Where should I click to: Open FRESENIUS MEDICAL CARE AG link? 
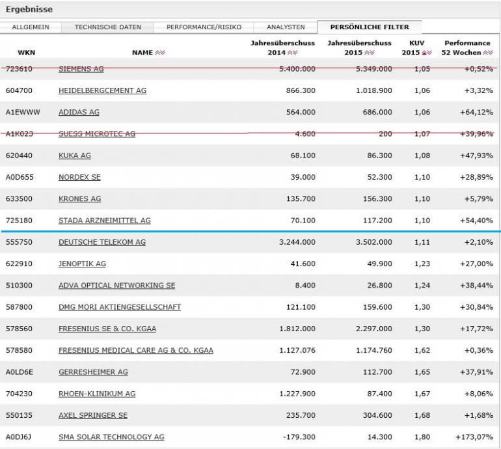tap(136, 351)
